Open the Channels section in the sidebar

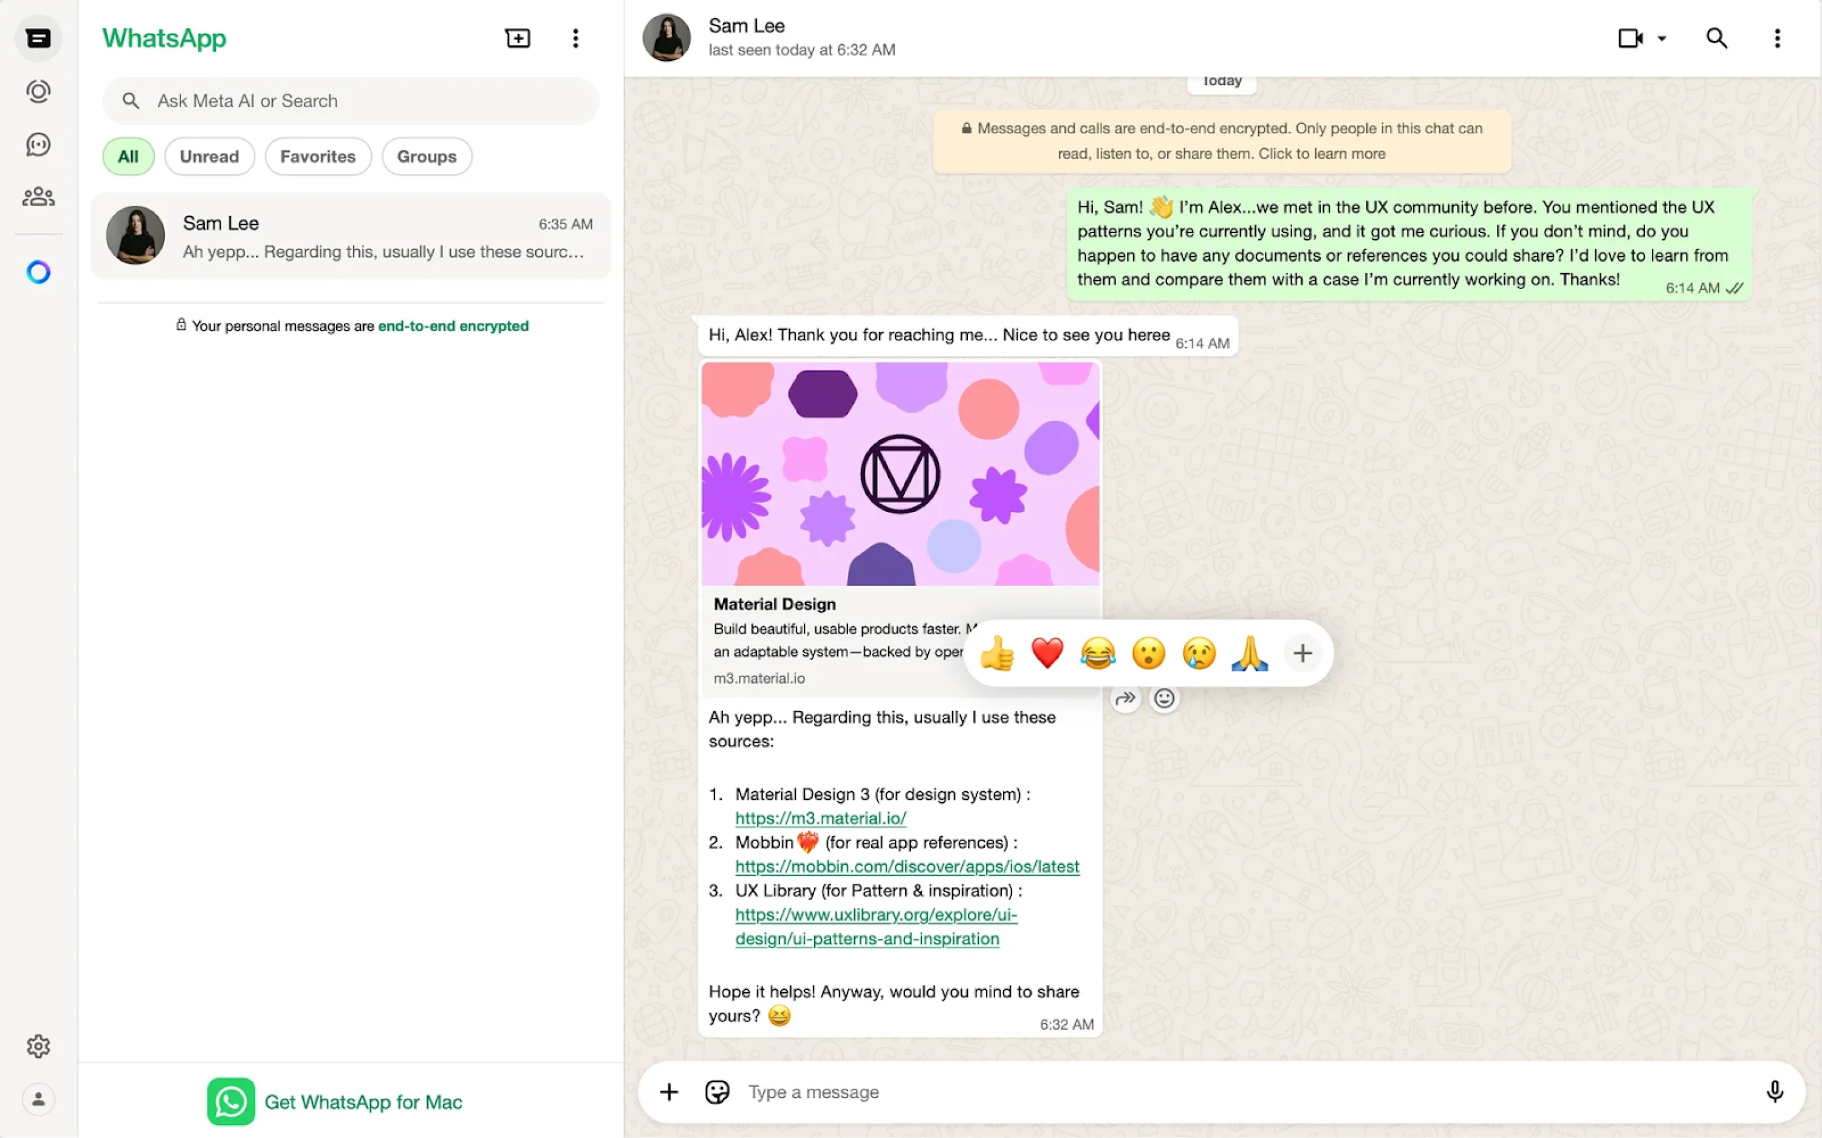[38, 145]
